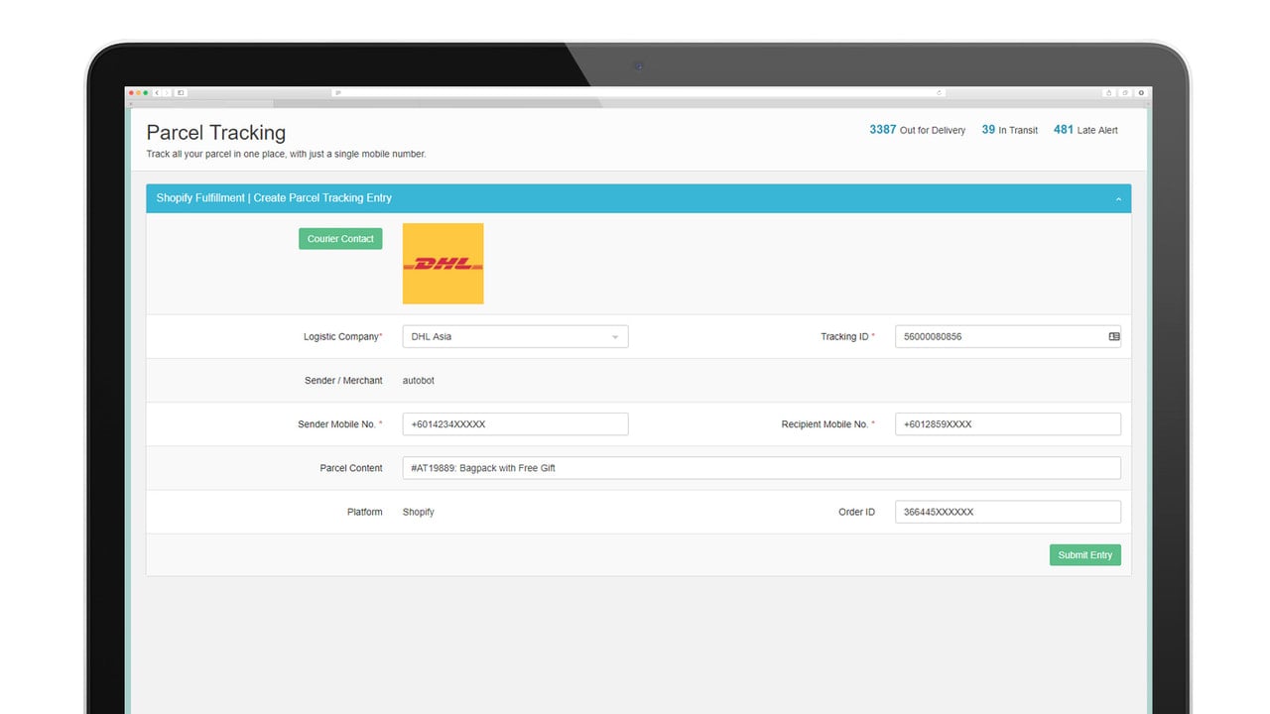Click the Sender Mobile No. field

coord(515,423)
